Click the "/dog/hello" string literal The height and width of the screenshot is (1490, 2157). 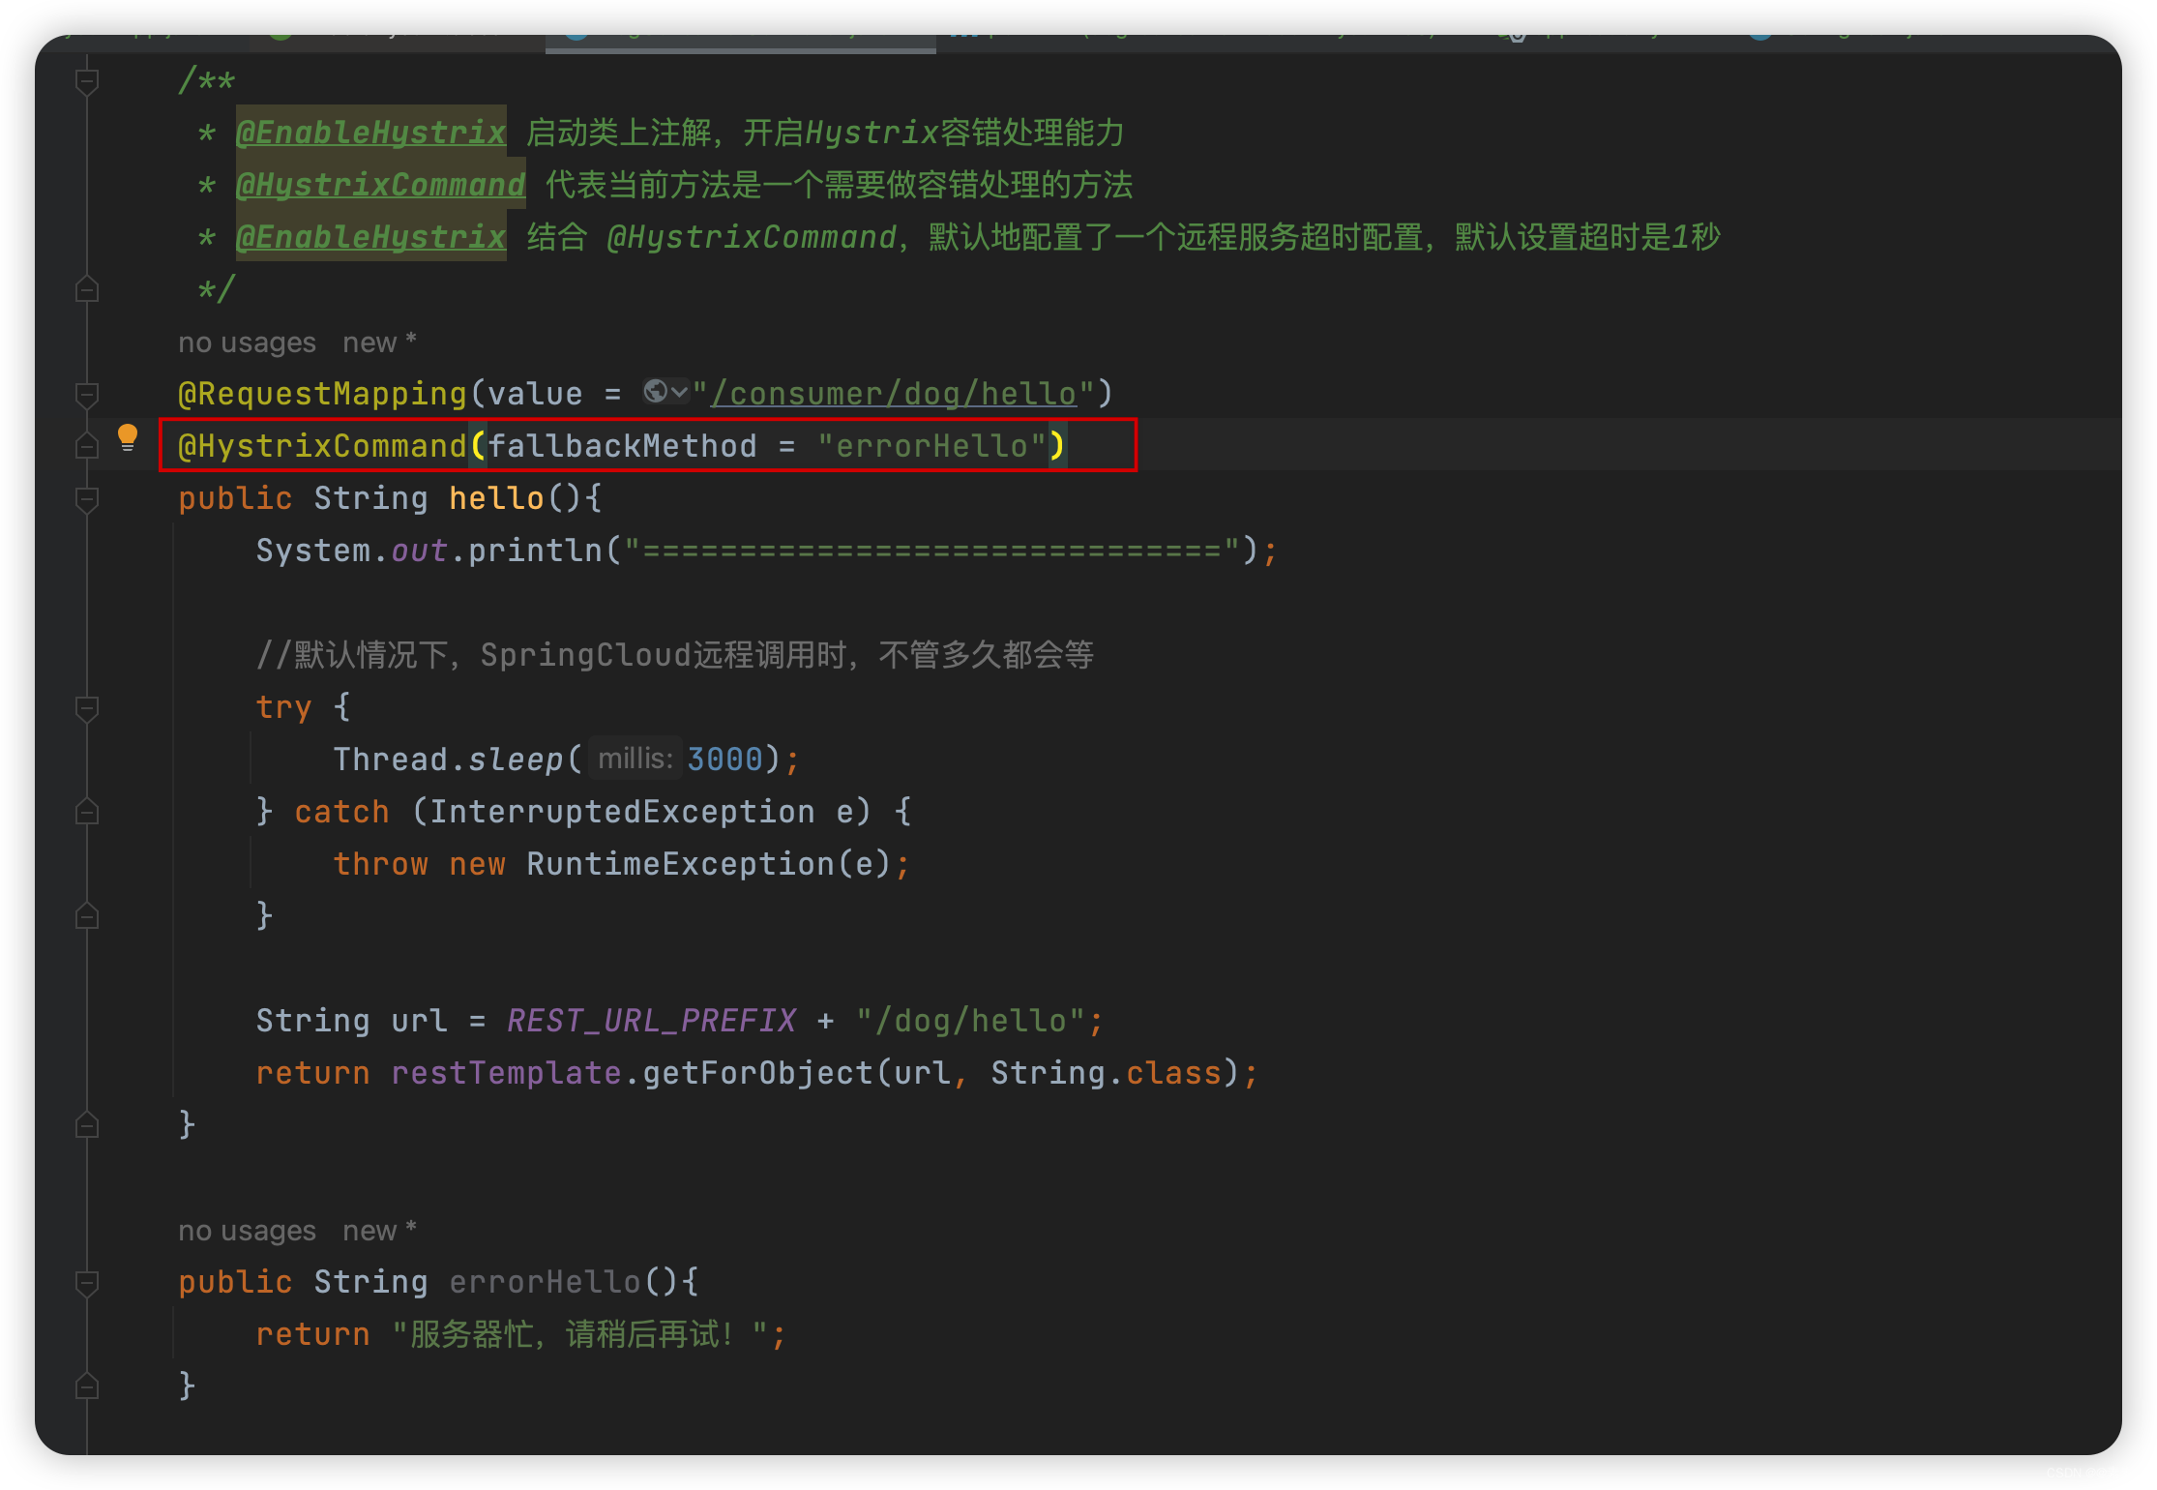pos(970,1021)
